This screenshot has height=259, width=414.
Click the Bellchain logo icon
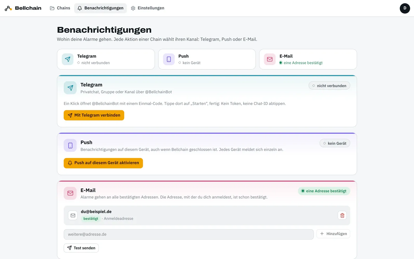pos(8,8)
